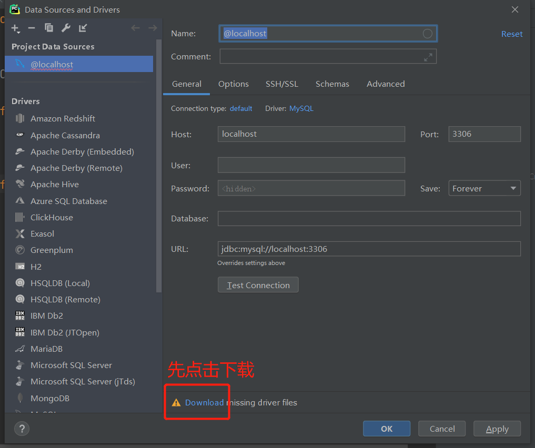
Task: Select the H2 driver
Action: (35, 267)
